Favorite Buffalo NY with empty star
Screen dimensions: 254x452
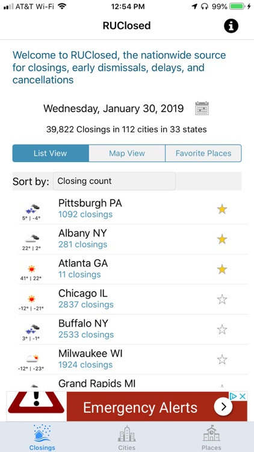coord(222,329)
